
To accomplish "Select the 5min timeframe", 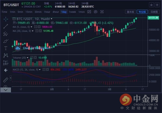I will click(20, 12).
